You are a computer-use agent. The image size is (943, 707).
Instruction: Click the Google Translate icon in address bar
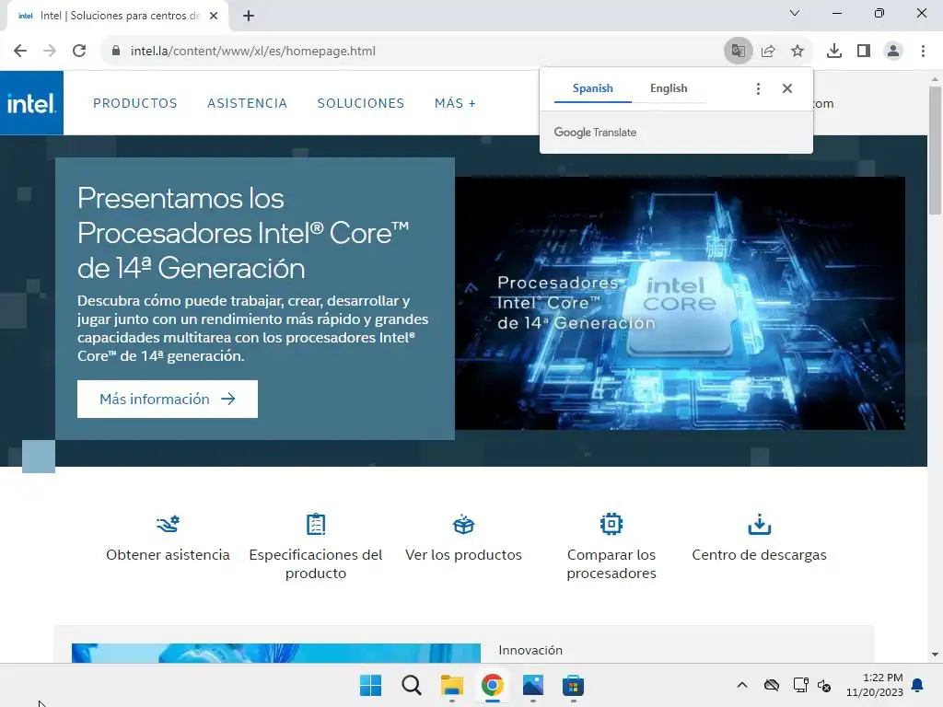(x=738, y=51)
